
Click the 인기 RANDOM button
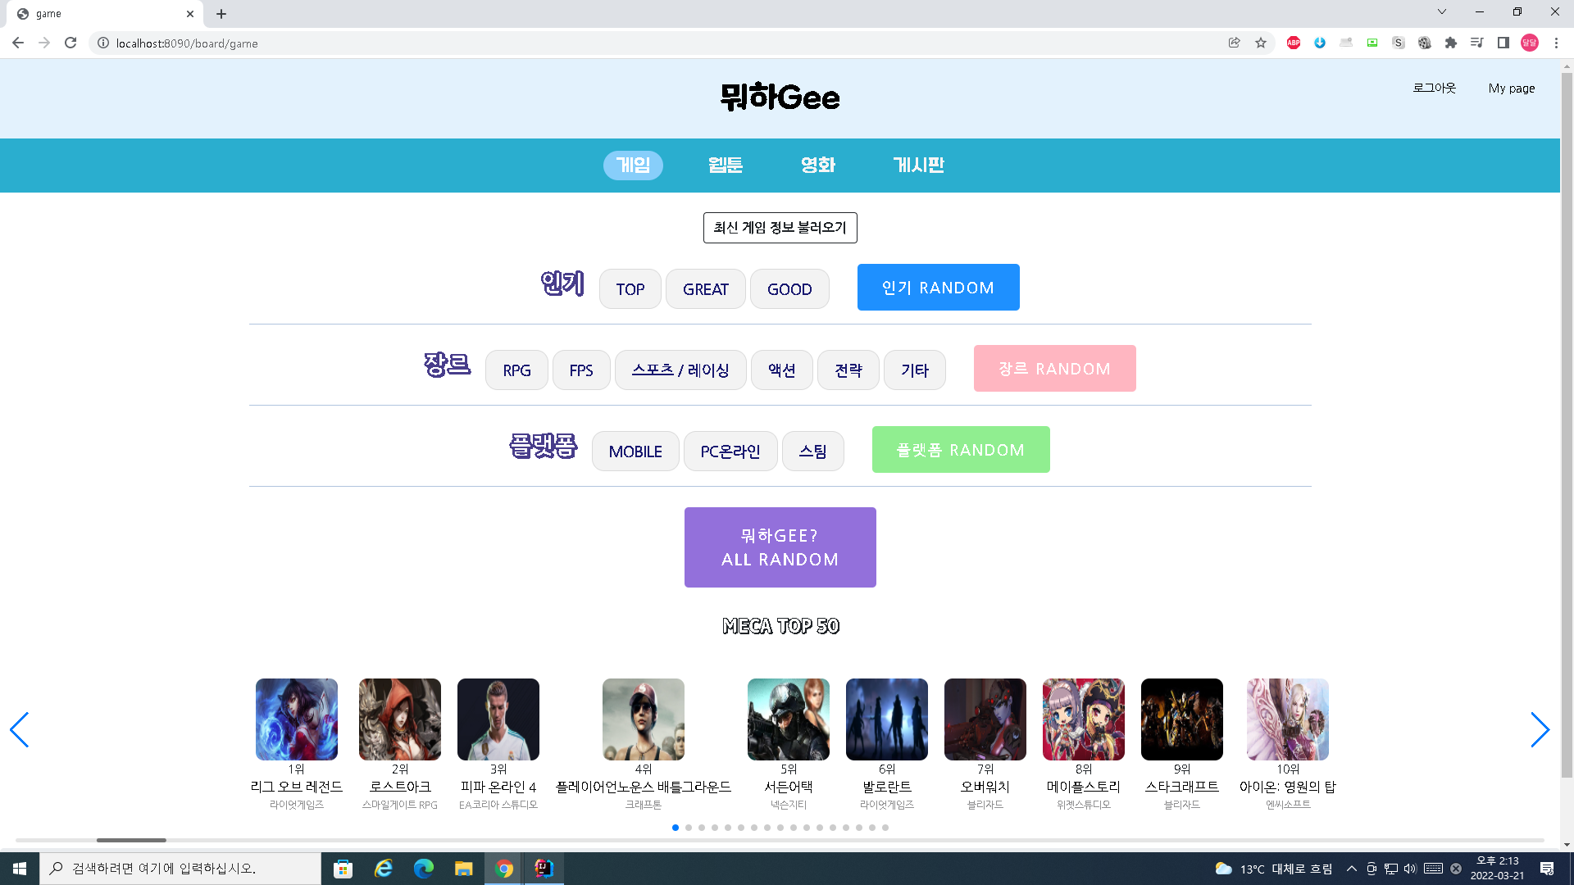coord(938,288)
